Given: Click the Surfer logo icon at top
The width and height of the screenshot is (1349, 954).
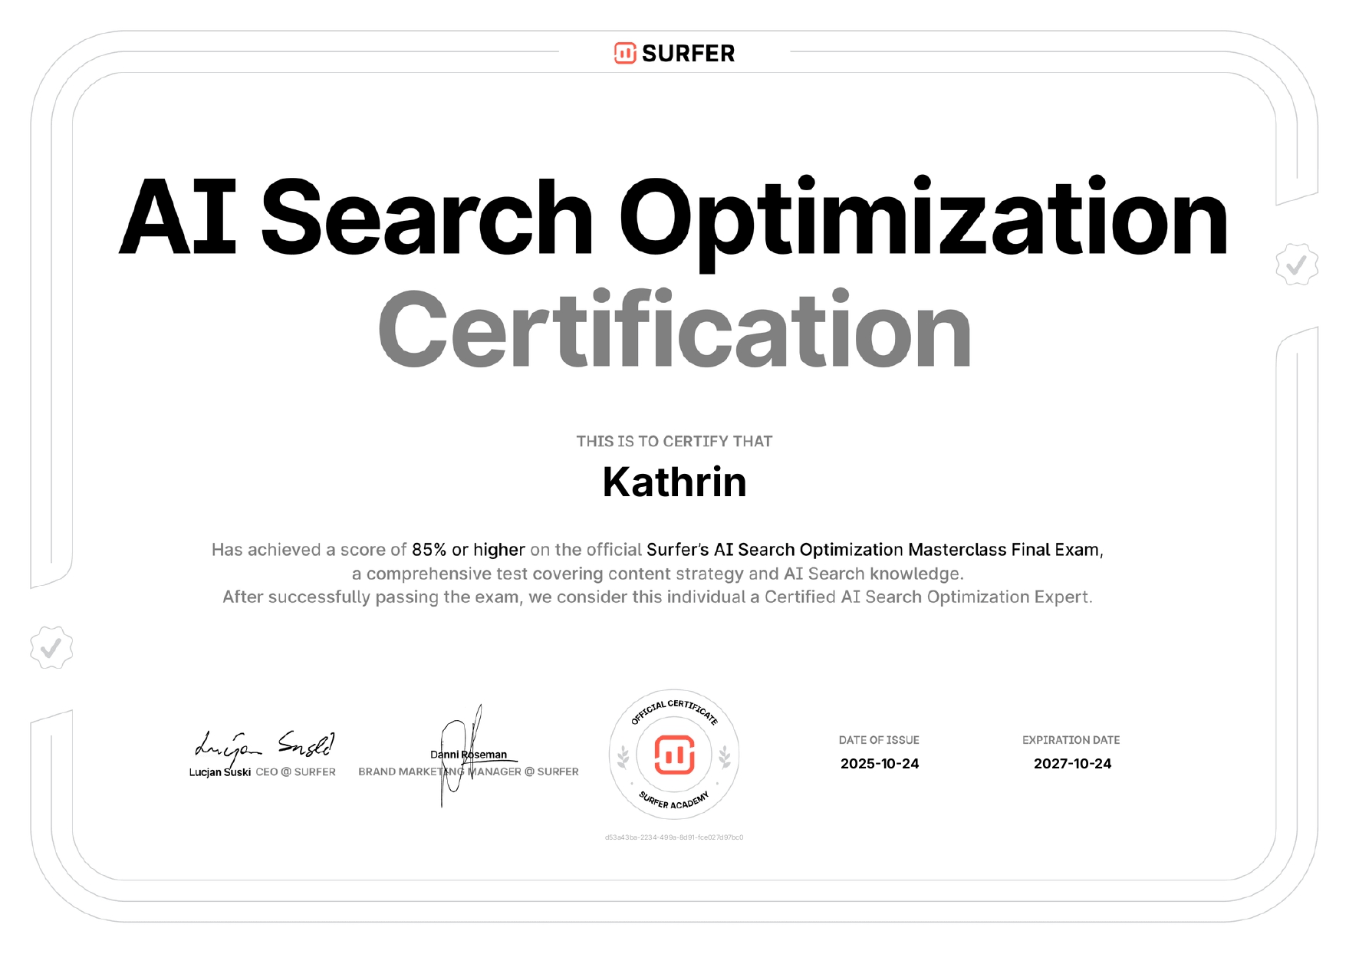Looking at the screenshot, I should (625, 53).
